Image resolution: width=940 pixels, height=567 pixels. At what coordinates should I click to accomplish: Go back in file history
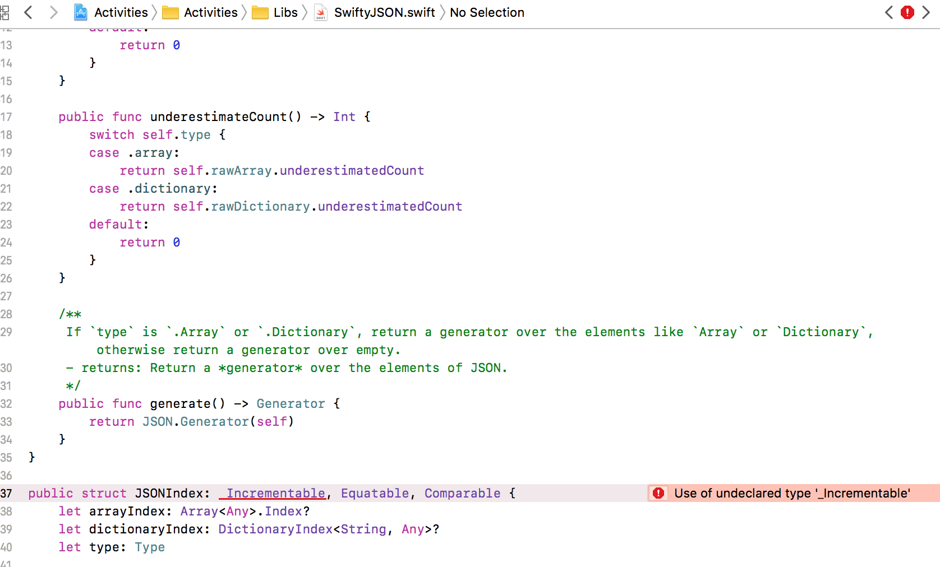point(29,12)
